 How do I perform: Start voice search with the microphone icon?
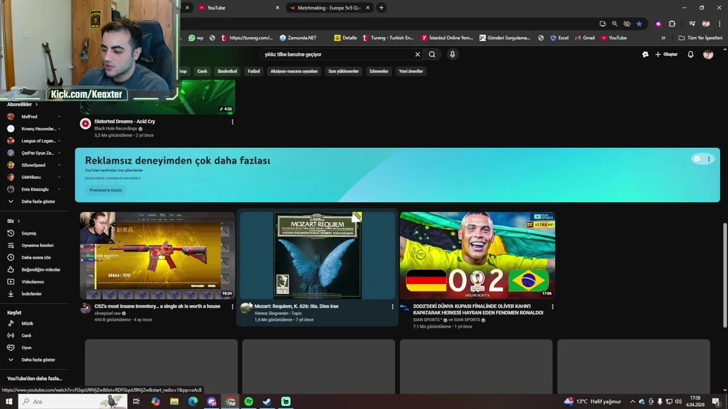click(x=452, y=55)
